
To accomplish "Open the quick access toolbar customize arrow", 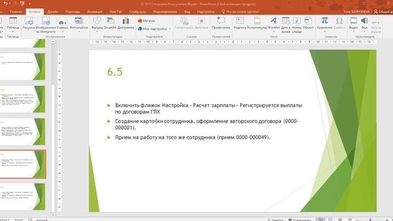I will click(29, 4).
